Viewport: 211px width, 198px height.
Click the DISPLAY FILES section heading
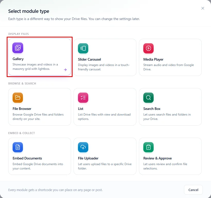pyautogui.click(x=19, y=34)
